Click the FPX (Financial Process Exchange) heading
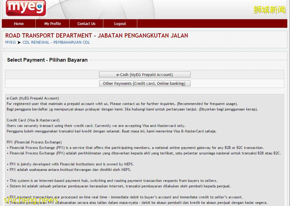Screen dimensions: 290x206 click(34, 142)
